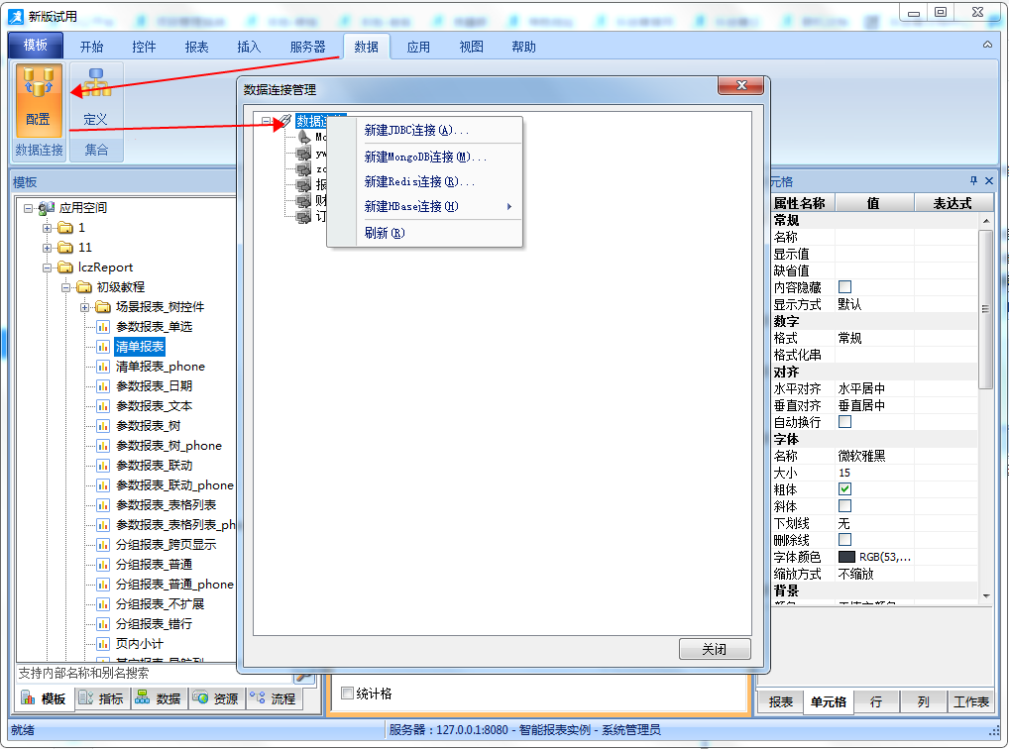Toggle the 内容隐藏 checkbox
Screen dimensions: 1009x749
point(845,287)
